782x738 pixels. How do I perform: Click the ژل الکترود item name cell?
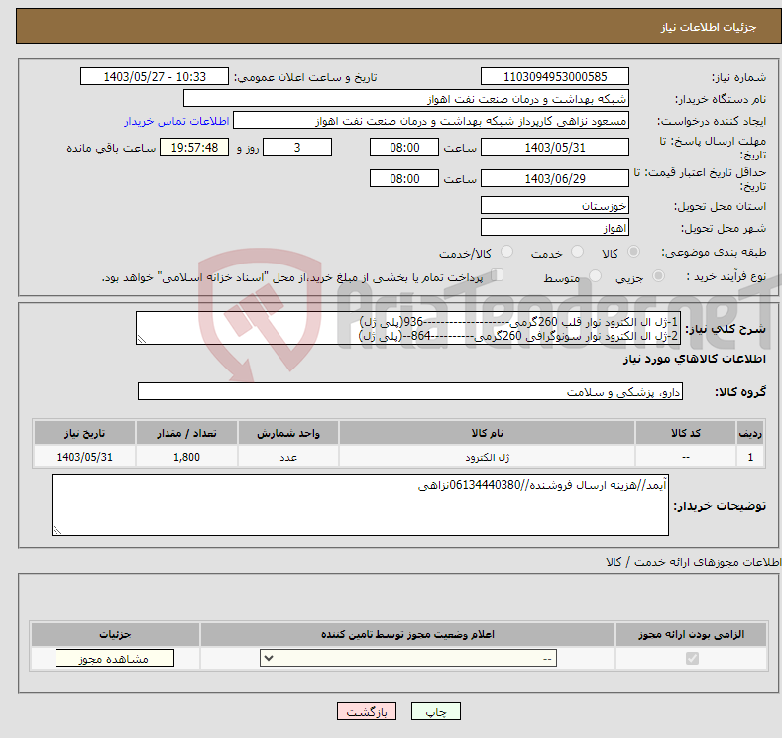(487, 457)
